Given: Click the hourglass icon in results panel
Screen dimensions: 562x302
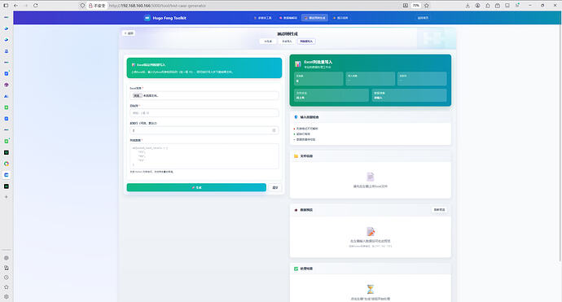Looking at the screenshot, I should pos(371,289).
